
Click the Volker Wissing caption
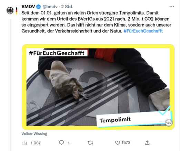click(34, 134)
